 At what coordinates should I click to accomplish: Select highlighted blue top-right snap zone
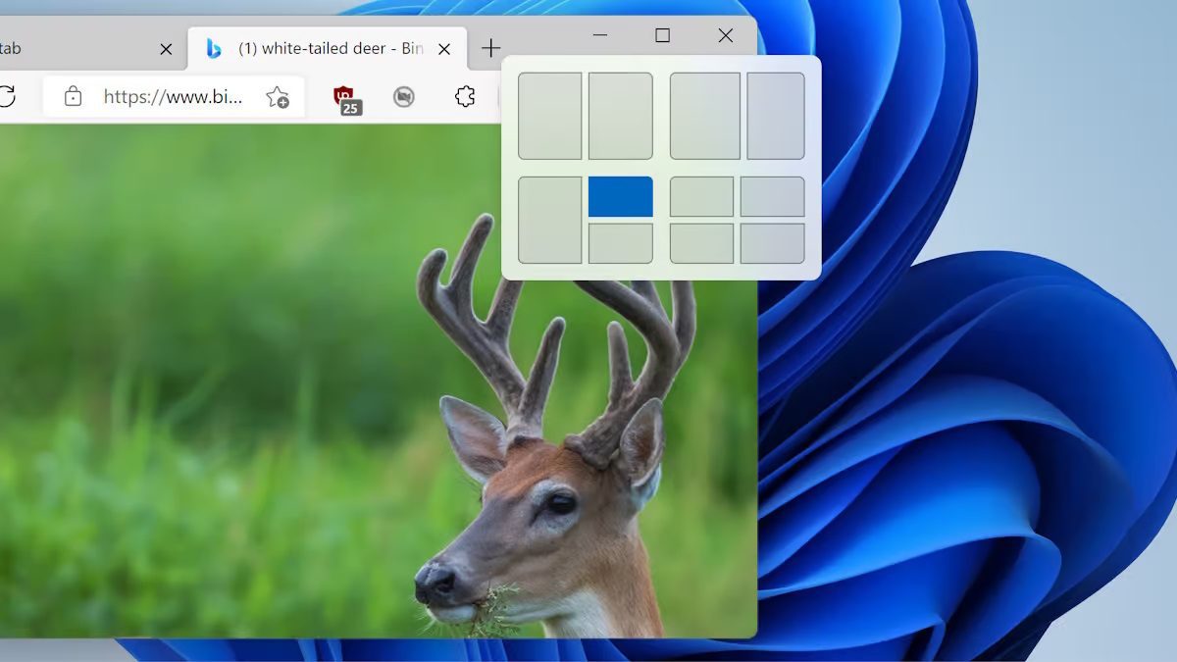click(x=621, y=197)
